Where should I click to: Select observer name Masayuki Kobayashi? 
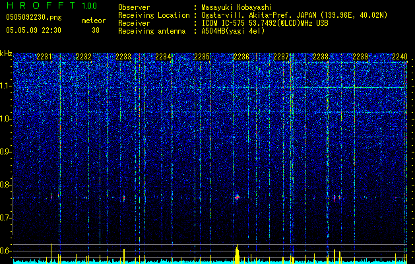[237, 7]
